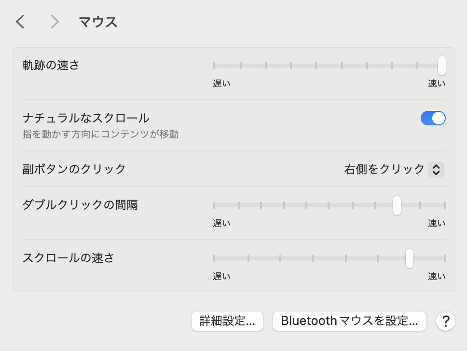The height and width of the screenshot is (351, 467).
Task: Open Bluetoothマウスを設定... button
Action: click(349, 321)
